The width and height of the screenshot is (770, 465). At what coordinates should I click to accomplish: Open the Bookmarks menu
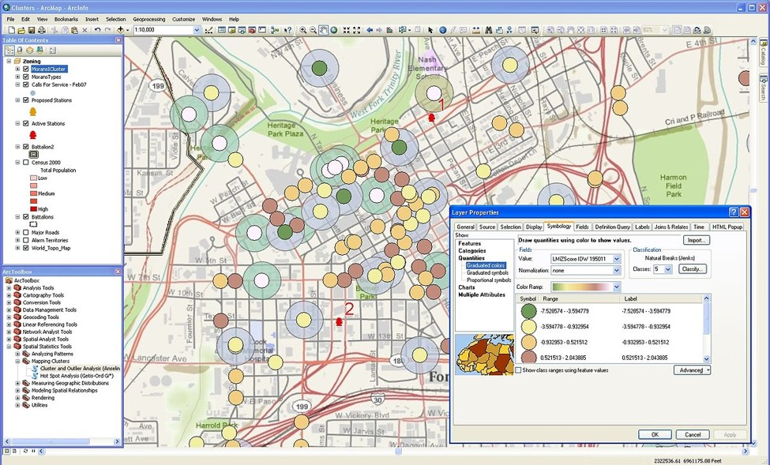[66, 19]
